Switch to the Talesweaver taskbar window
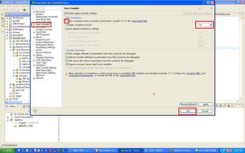245x153 pixels. pos(106,150)
